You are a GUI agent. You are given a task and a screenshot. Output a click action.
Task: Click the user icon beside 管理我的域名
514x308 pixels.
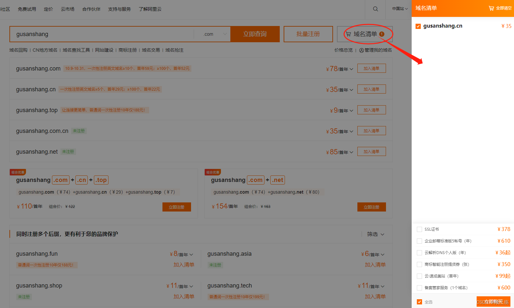click(x=362, y=50)
